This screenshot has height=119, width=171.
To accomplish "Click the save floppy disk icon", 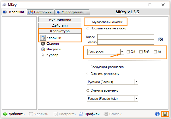I will point(165,114).
